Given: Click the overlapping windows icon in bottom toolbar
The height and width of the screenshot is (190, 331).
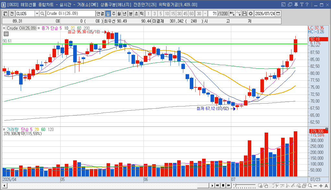Looking at the screenshot, I should coord(266,186).
